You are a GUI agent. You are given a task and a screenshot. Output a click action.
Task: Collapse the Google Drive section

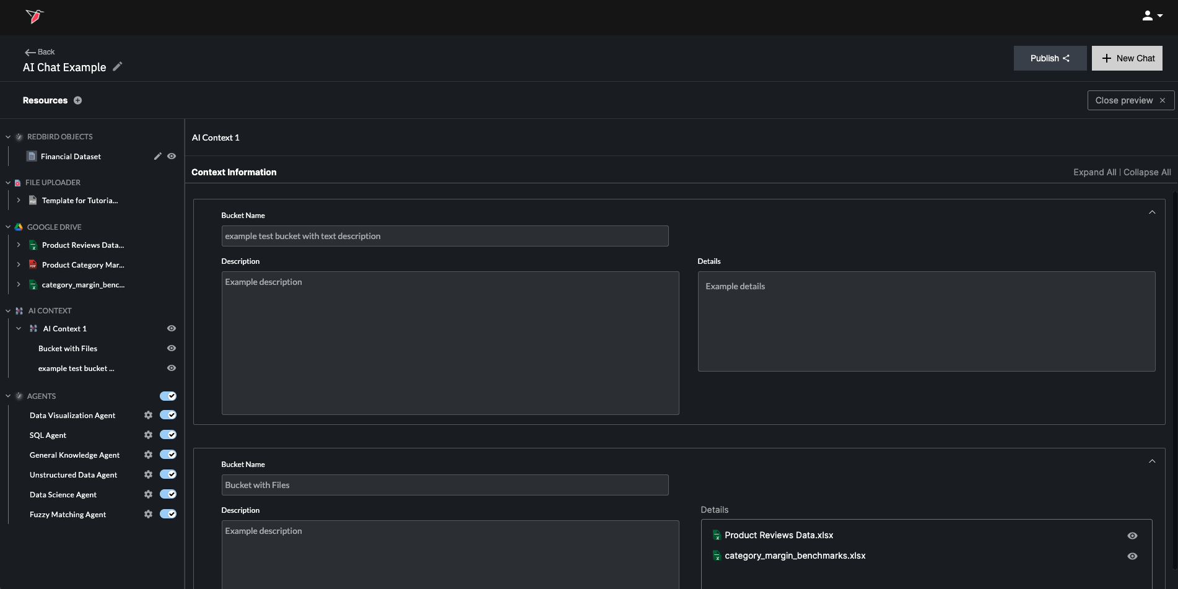click(x=8, y=227)
